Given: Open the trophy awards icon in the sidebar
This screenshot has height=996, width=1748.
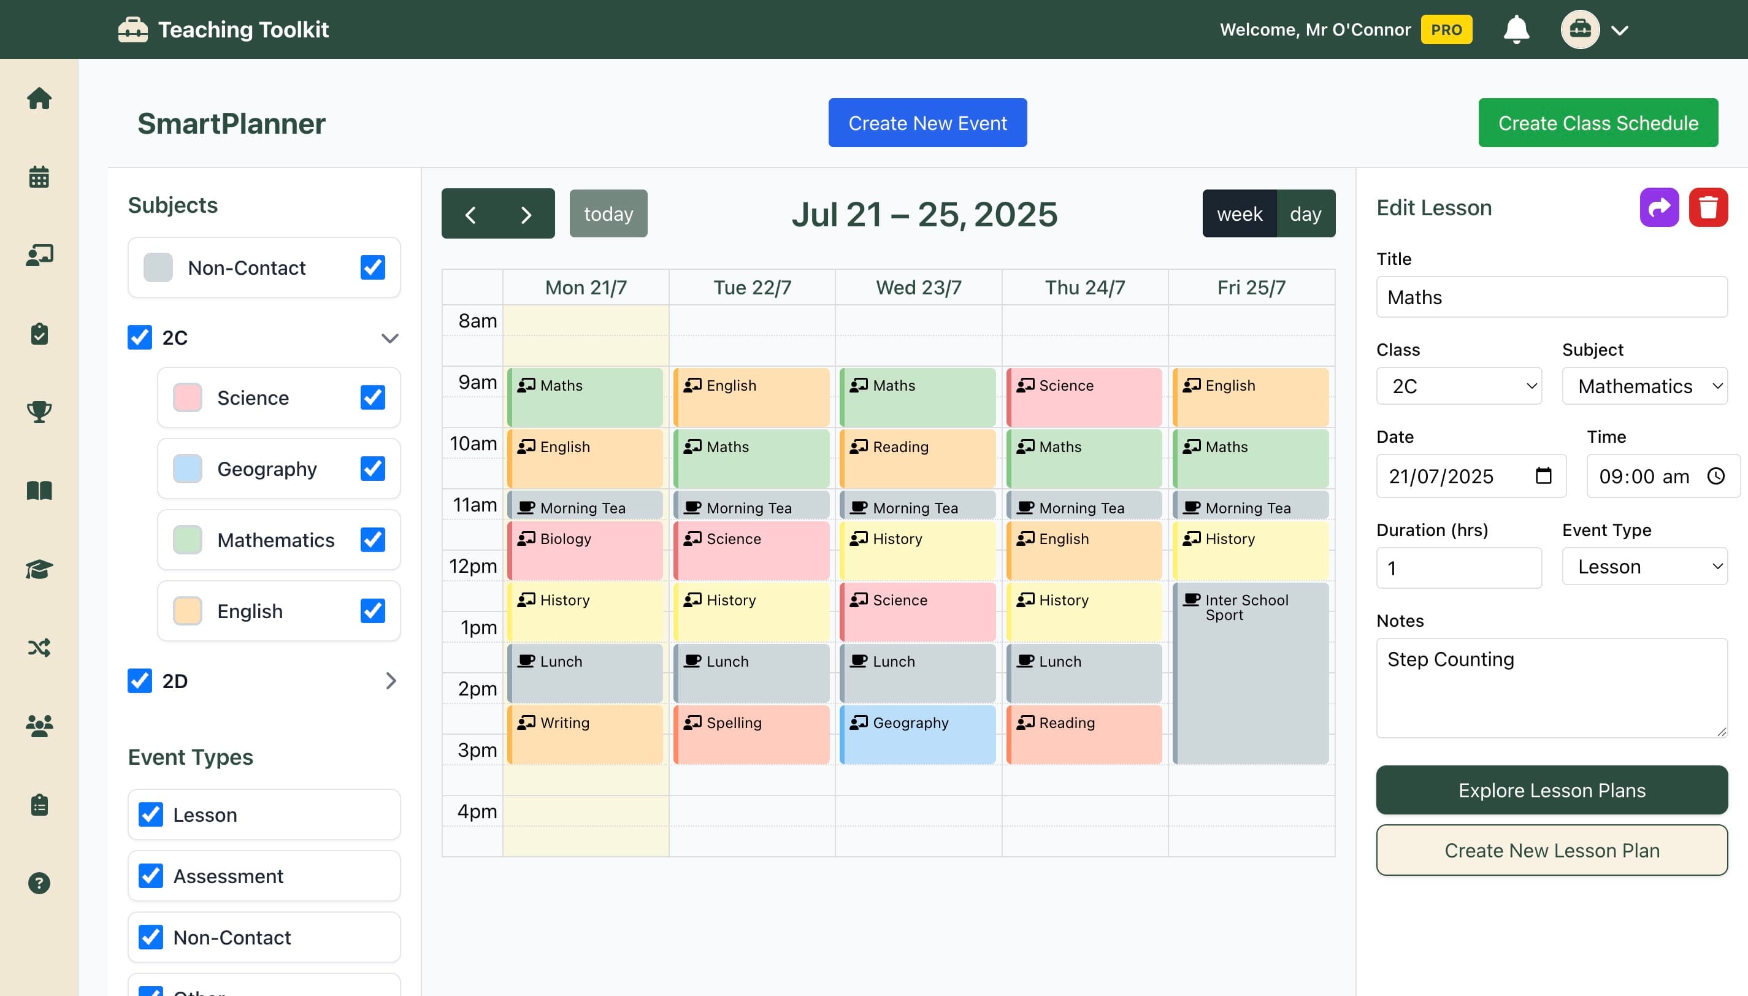Looking at the screenshot, I should (x=39, y=412).
